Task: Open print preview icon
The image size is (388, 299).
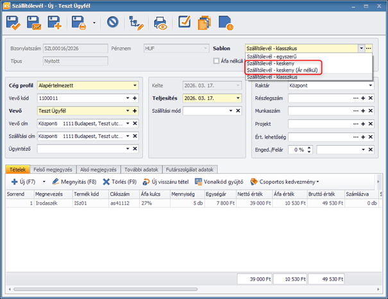Action: point(160,23)
